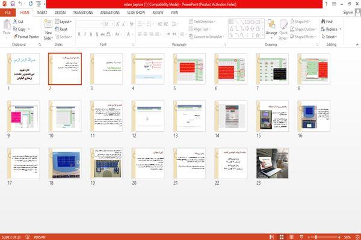Screen dimensions: 361x240
Task: Click the Undo arrow icon
Action: tap(20, 4)
